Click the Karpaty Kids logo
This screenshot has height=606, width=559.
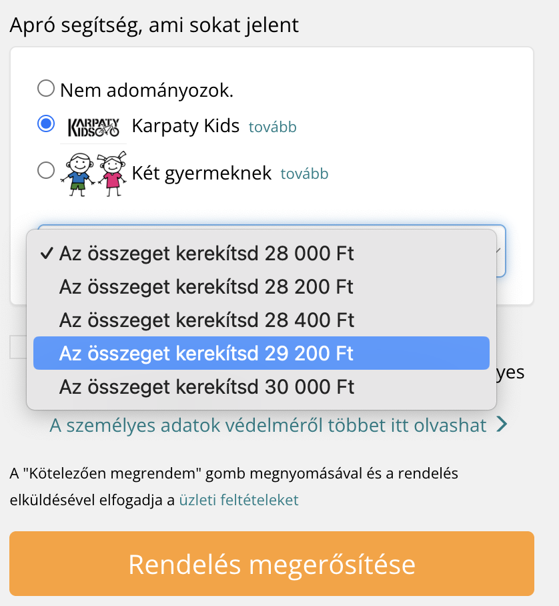pyautogui.click(x=93, y=125)
